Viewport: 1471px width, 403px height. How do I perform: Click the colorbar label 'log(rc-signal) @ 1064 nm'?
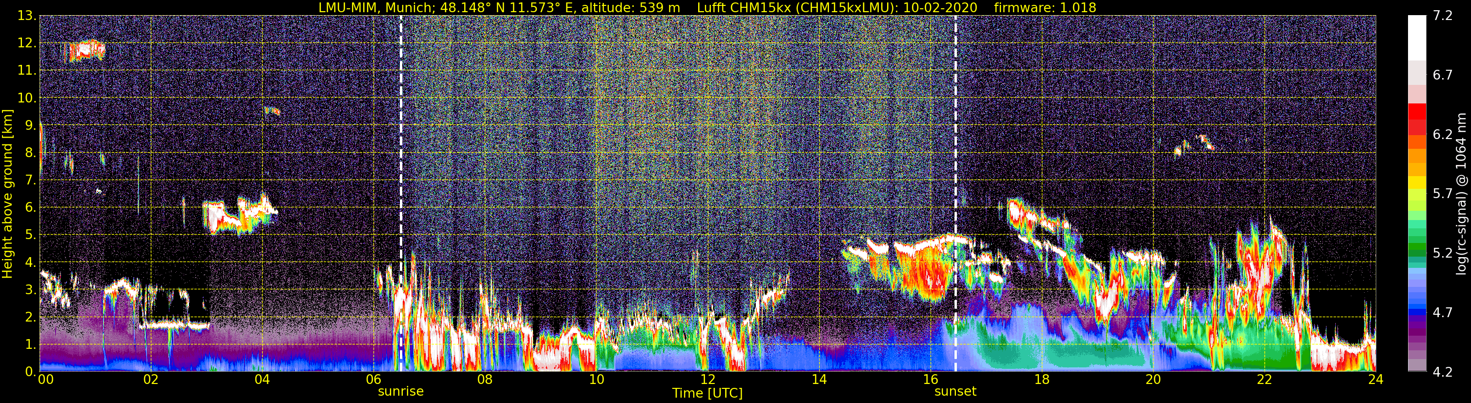click(1461, 194)
